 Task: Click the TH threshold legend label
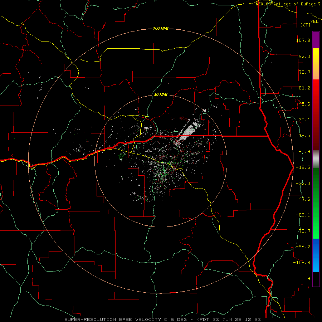tap(307, 278)
